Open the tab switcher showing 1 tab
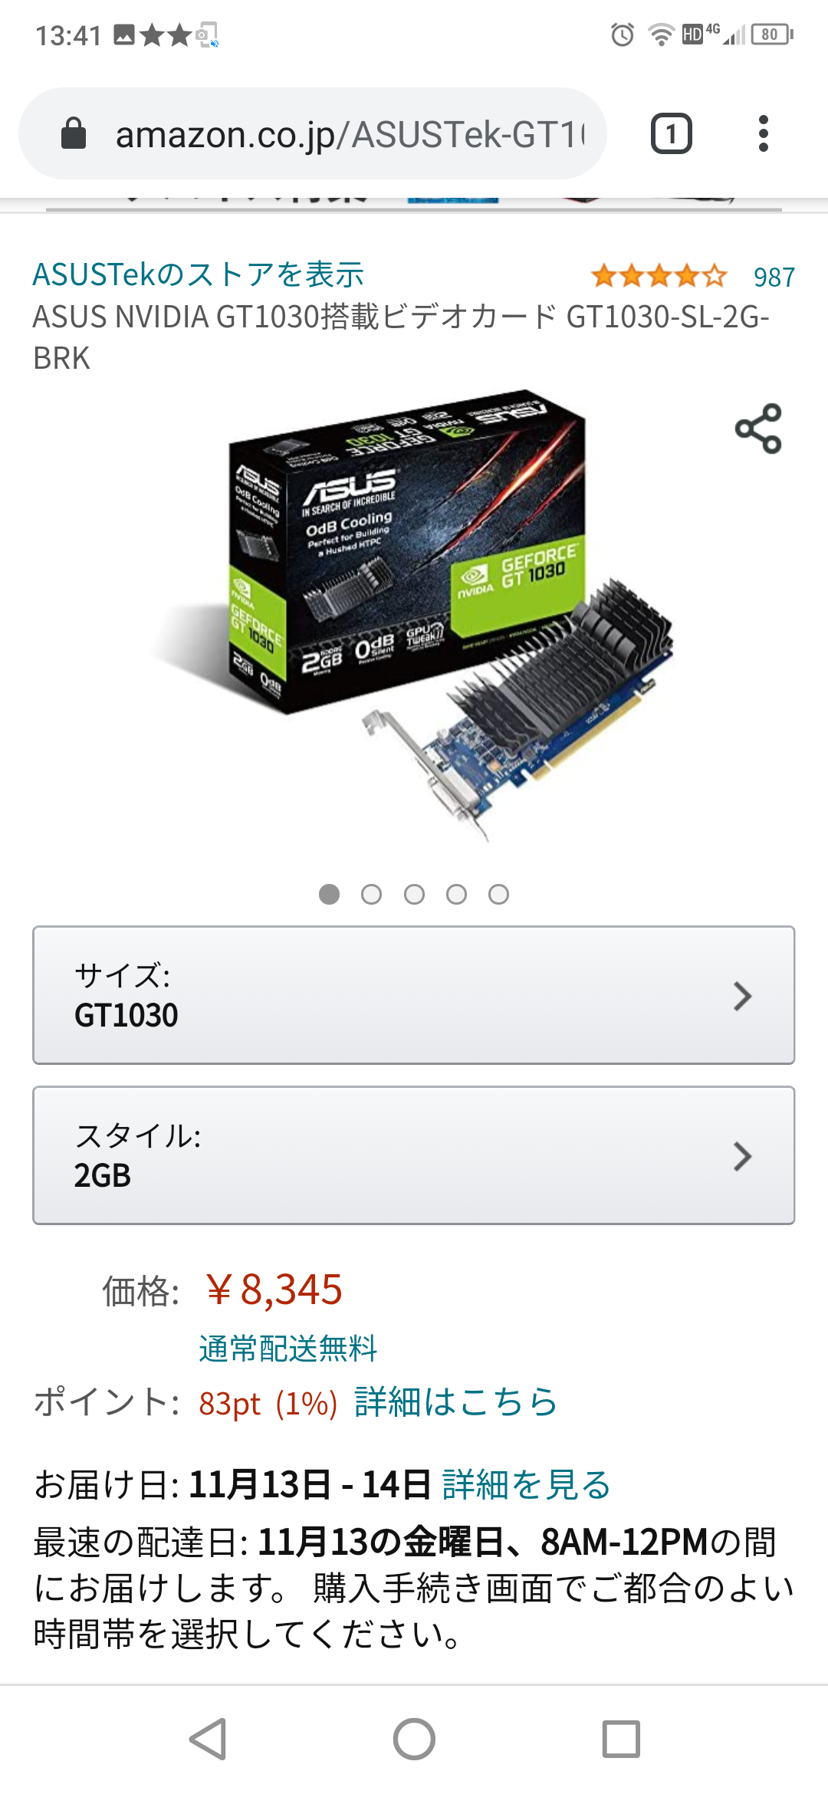 coord(672,133)
